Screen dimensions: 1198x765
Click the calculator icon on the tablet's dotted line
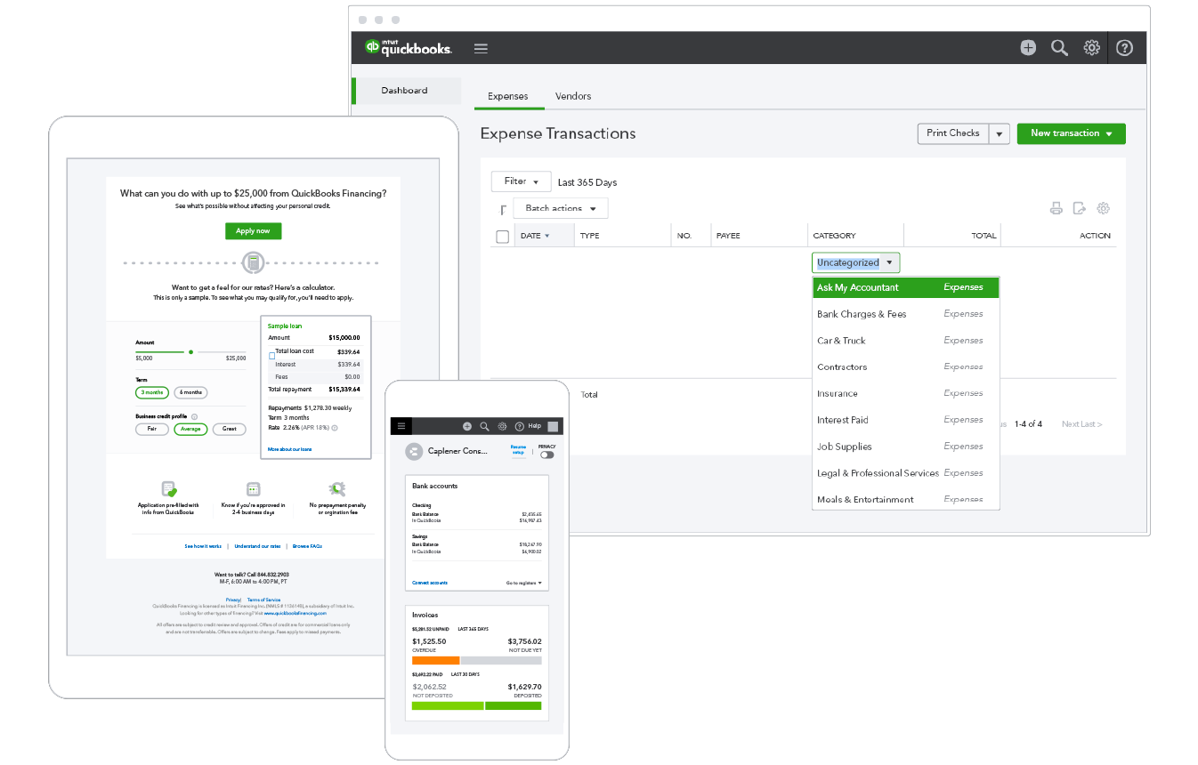(x=254, y=262)
